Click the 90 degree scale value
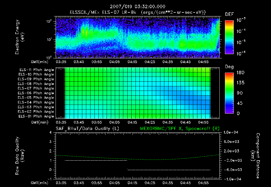This screenshot has width=271, height=187. 240,93
